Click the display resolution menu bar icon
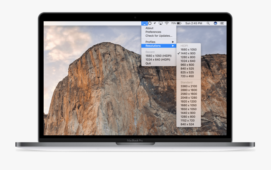 144,23
